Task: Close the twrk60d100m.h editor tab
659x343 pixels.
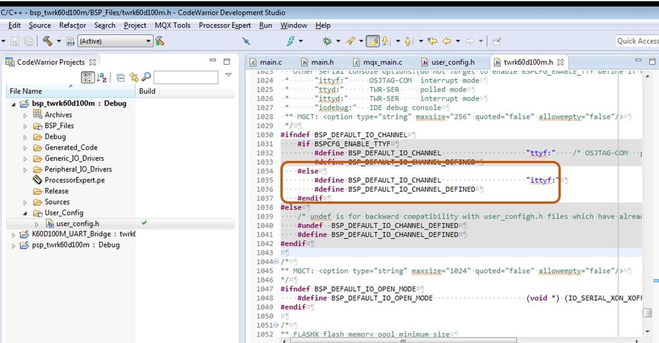Action: (x=560, y=62)
